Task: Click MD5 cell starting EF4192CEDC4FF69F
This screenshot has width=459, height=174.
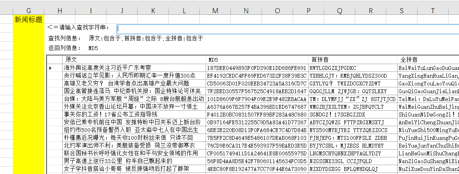Action: pyautogui.click(x=257, y=76)
